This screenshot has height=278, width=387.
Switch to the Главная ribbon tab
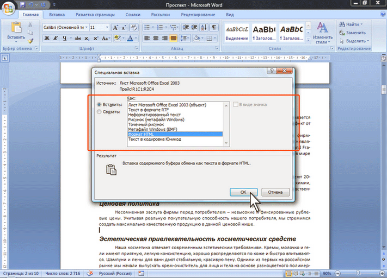30,15
